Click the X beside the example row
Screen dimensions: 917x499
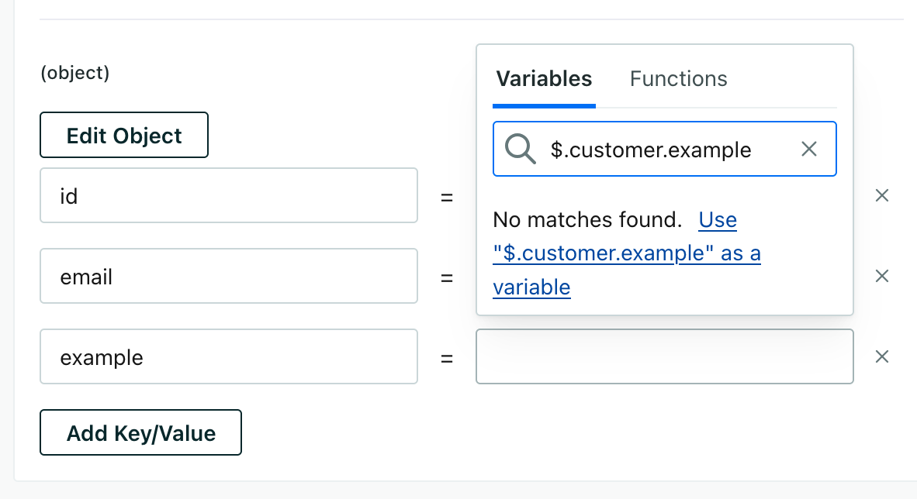[882, 356]
